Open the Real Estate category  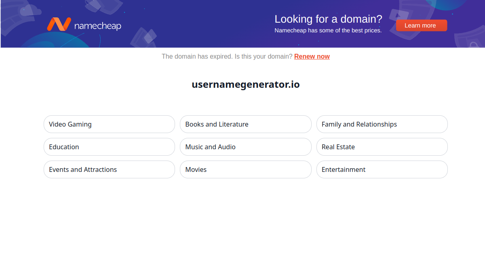point(382,147)
